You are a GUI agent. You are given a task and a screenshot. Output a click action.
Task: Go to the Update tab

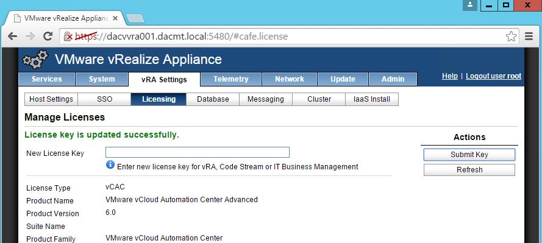point(343,79)
